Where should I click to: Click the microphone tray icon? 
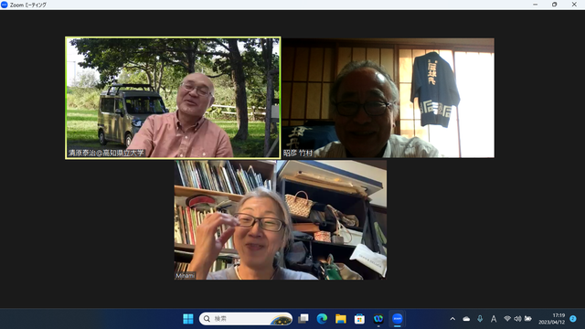point(480,319)
